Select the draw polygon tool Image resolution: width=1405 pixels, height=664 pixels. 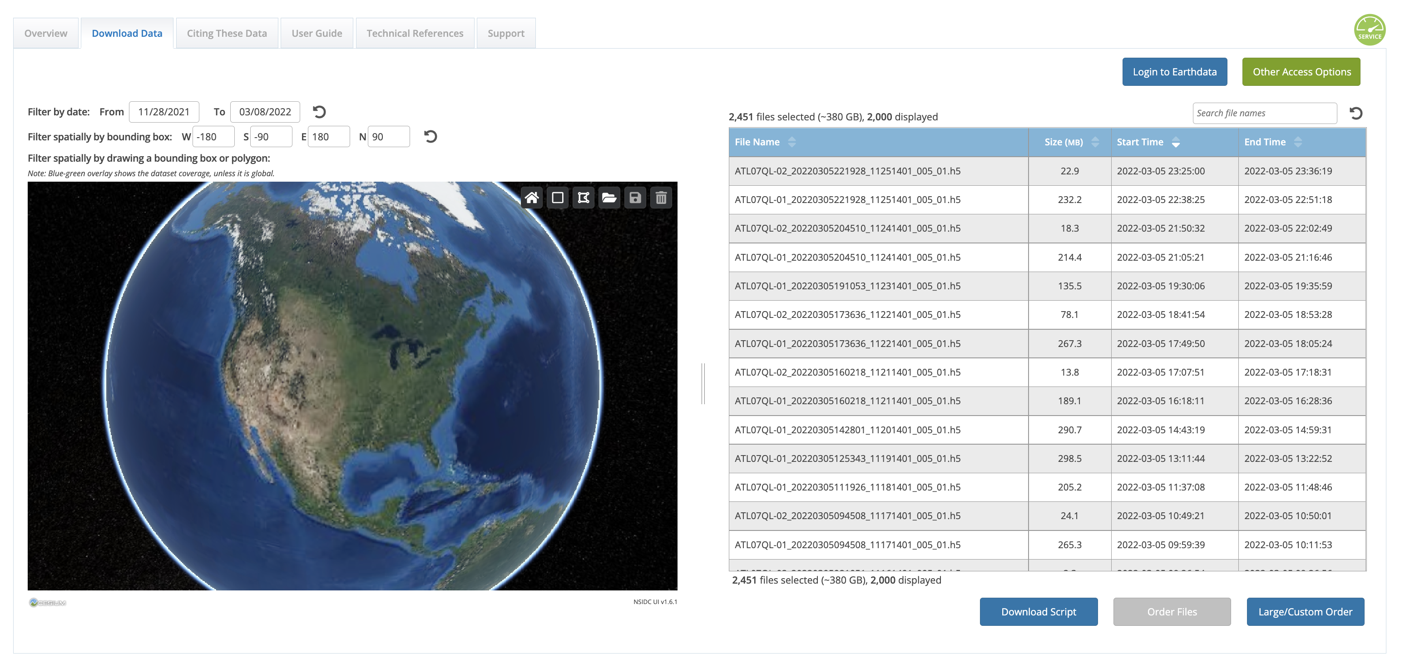point(583,198)
